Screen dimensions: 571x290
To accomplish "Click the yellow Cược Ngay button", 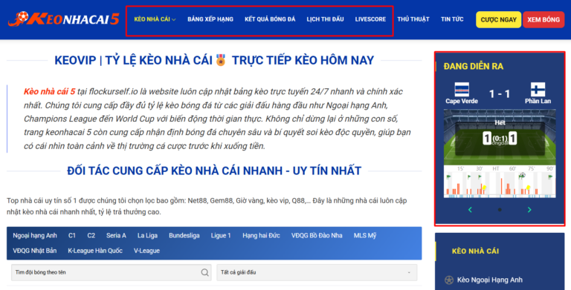I will [x=498, y=19].
